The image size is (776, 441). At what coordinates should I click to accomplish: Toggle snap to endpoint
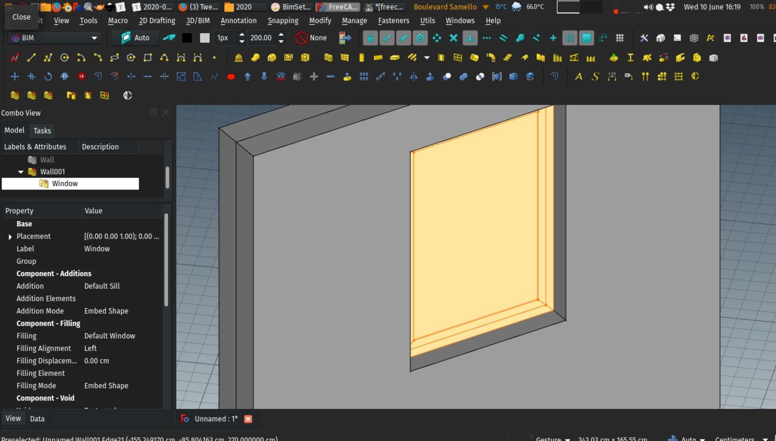pyautogui.click(x=387, y=38)
